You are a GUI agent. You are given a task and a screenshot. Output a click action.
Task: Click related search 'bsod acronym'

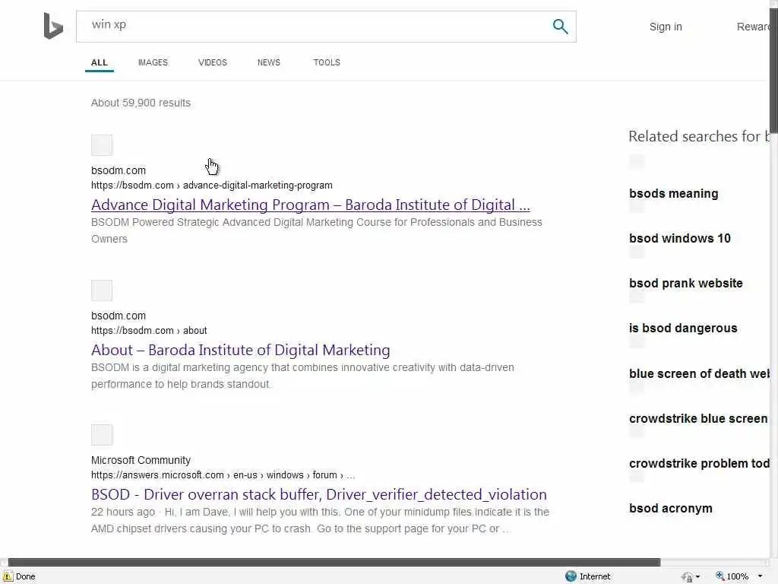point(670,509)
